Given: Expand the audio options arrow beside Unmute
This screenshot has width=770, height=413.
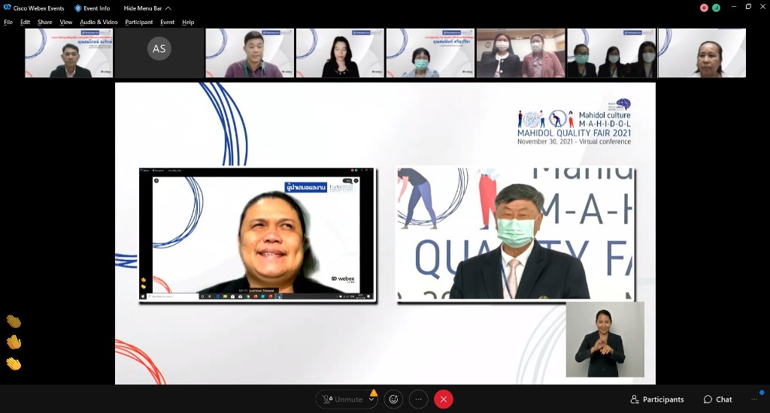Looking at the screenshot, I should [x=371, y=399].
